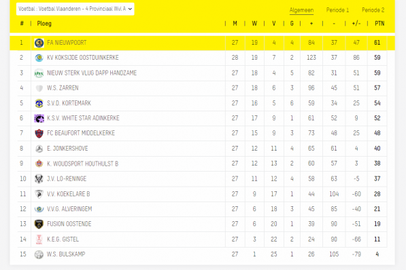Click the KV Koksijde Oostduinkerke club logo
The width and height of the screenshot is (406, 270).
[39, 58]
